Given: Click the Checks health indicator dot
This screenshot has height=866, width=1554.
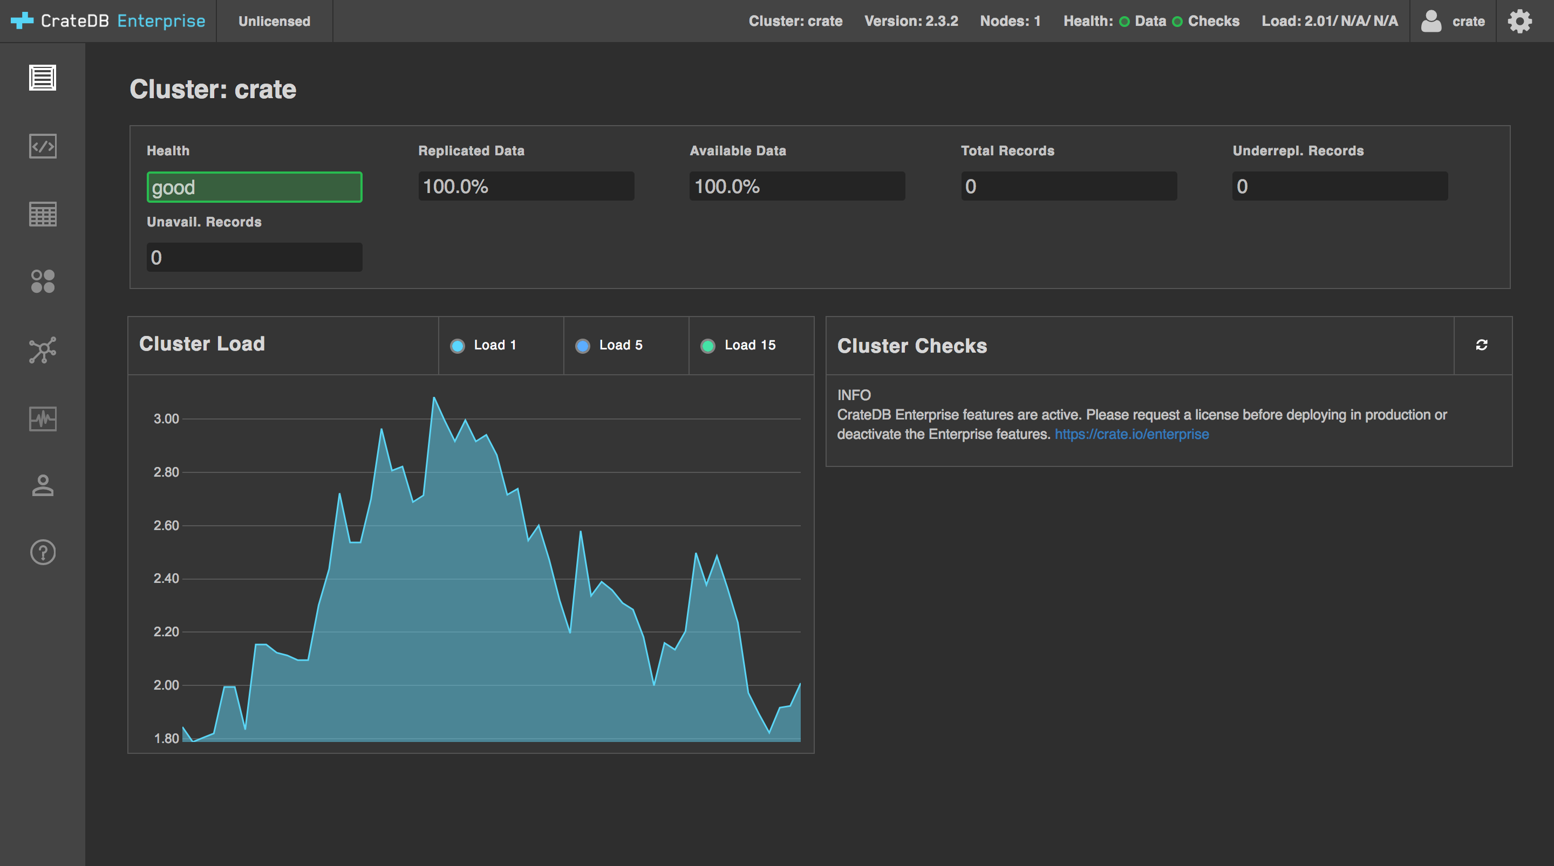Looking at the screenshot, I should click(1177, 22).
